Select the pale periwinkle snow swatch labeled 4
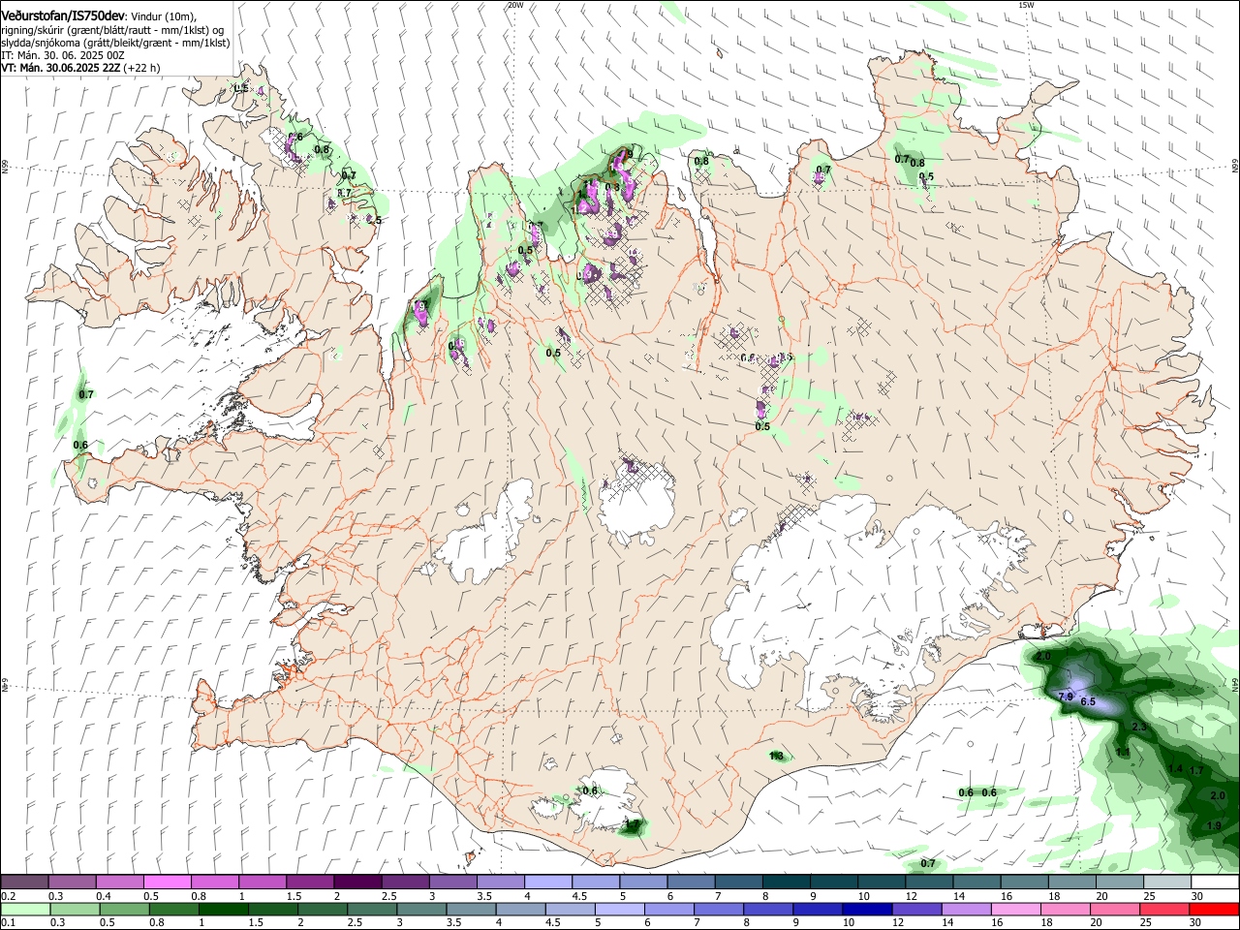The width and height of the screenshot is (1240, 930). 547,882
